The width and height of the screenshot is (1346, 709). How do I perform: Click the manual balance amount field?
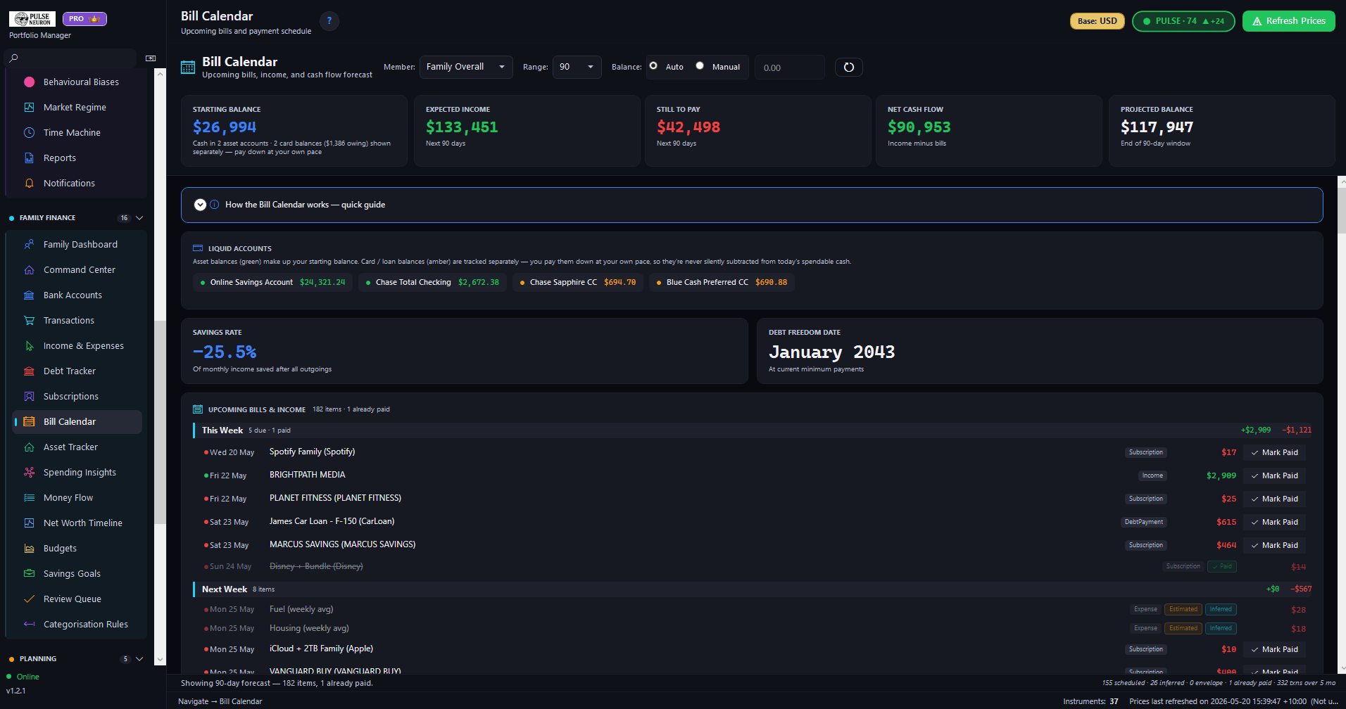click(x=789, y=68)
